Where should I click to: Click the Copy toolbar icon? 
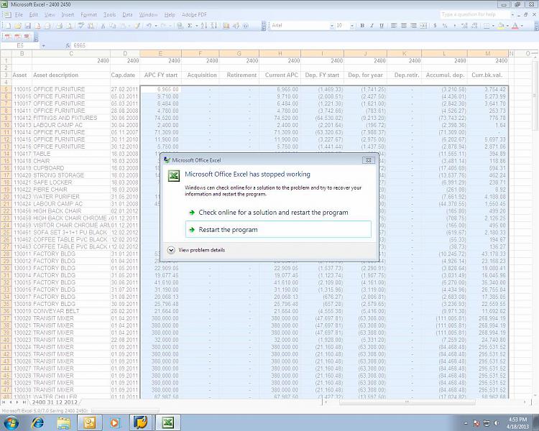pos(112,26)
